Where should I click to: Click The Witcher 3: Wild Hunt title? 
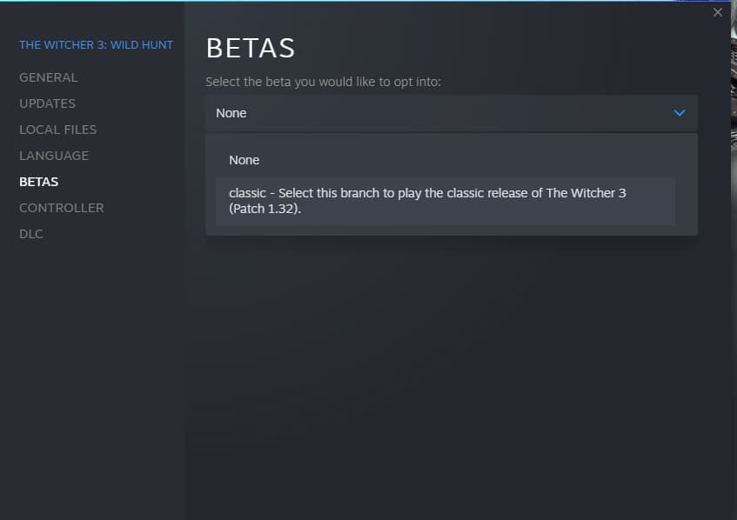[96, 44]
